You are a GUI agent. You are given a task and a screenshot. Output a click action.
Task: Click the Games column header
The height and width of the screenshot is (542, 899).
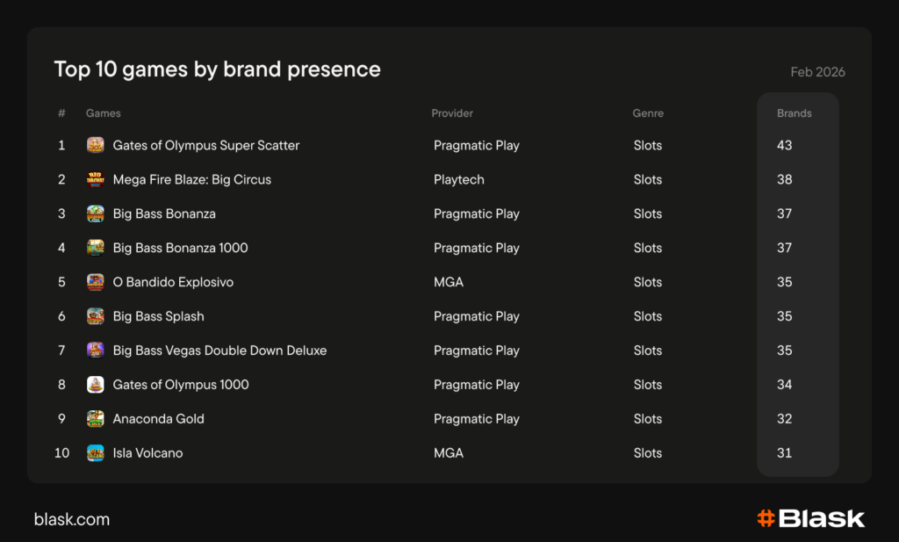tap(104, 113)
